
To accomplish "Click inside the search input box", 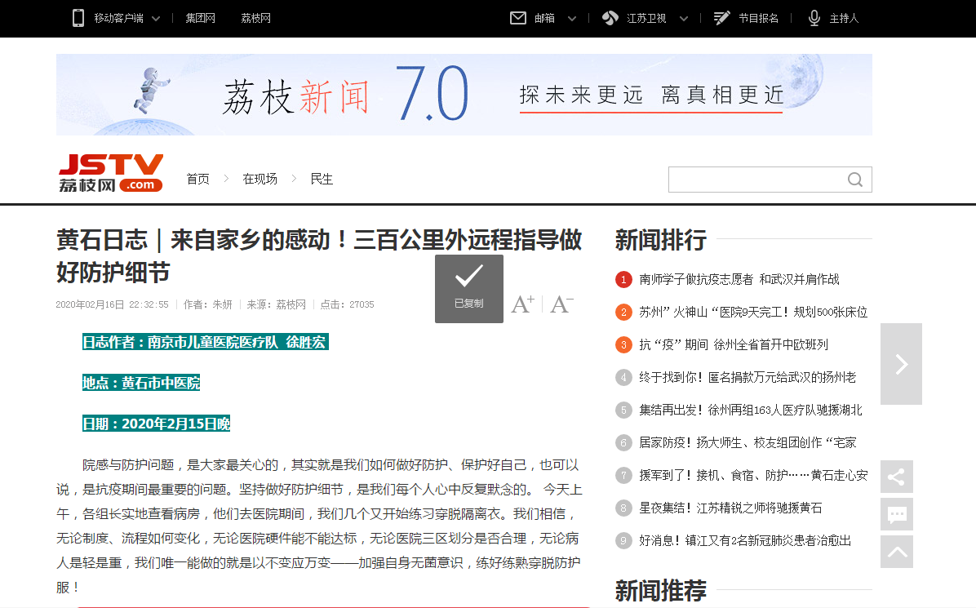I will (759, 179).
